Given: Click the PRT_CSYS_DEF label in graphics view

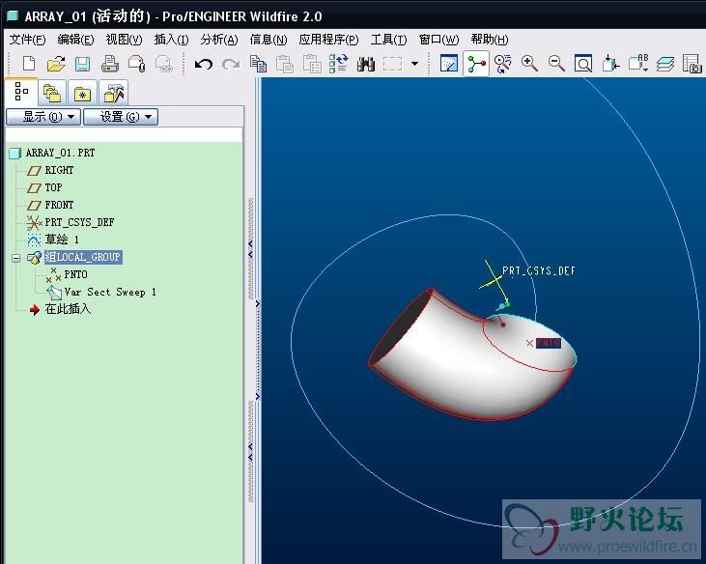Looking at the screenshot, I should [539, 270].
